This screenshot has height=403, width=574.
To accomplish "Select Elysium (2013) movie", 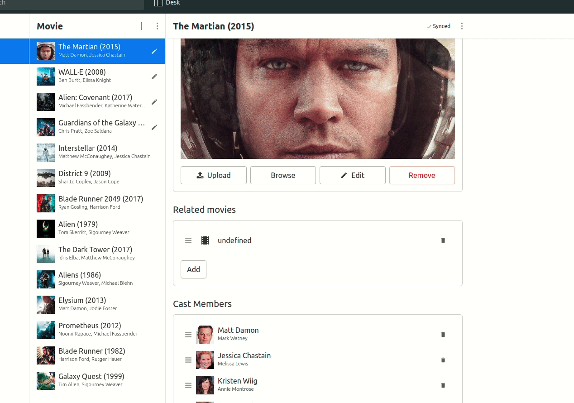I will 97,305.
